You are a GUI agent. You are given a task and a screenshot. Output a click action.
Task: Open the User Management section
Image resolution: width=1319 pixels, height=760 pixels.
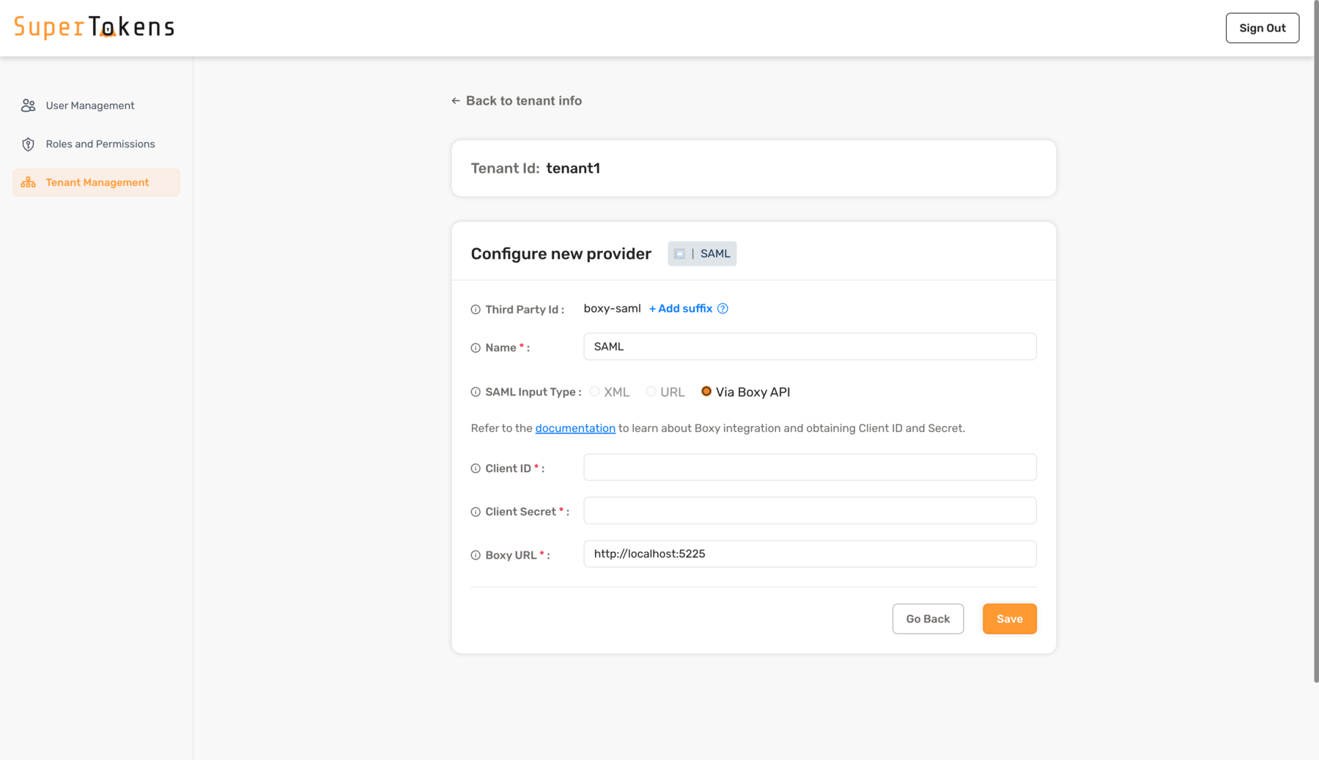pos(89,105)
